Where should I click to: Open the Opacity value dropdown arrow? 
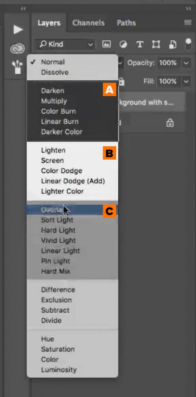(x=186, y=63)
